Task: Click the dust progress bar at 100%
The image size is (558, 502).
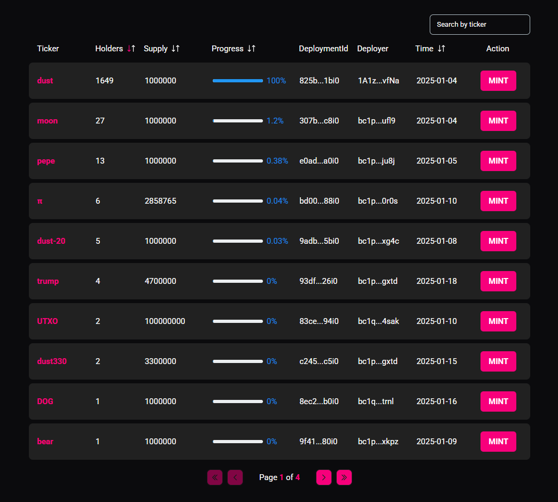Action: (x=238, y=81)
